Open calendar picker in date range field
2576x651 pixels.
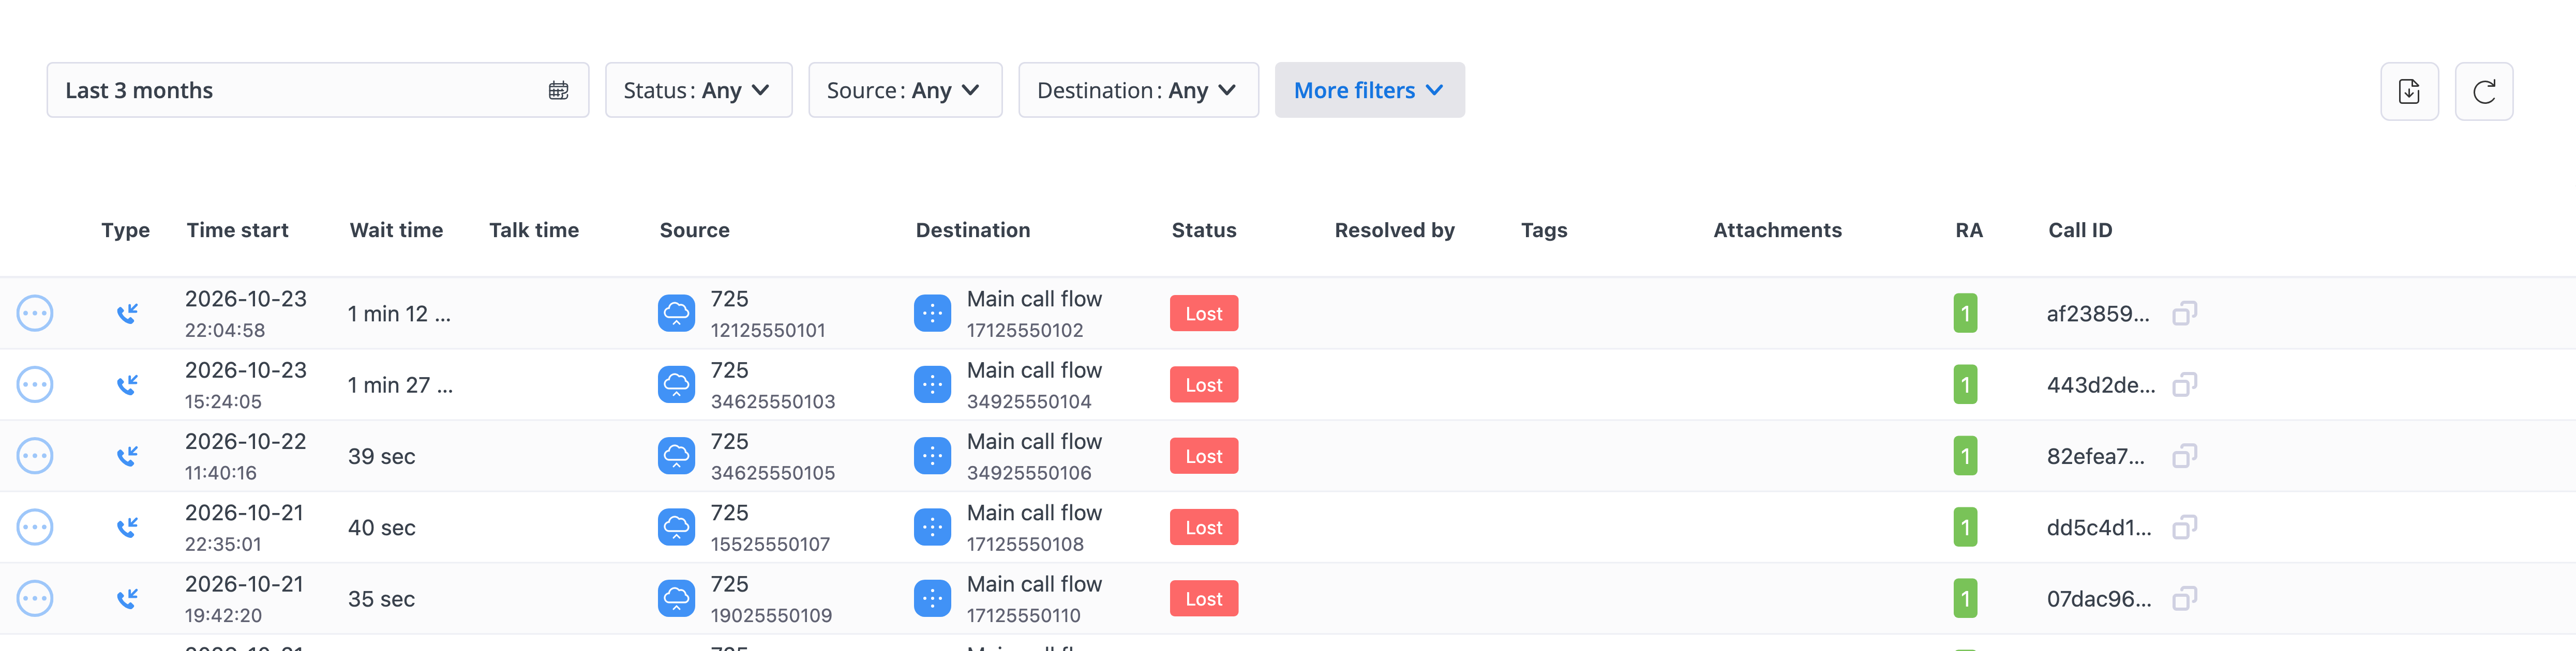tap(559, 91)
